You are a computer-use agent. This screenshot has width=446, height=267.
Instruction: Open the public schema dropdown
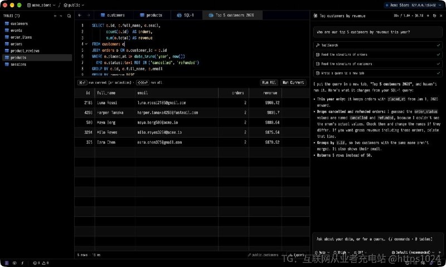(74, 5)
